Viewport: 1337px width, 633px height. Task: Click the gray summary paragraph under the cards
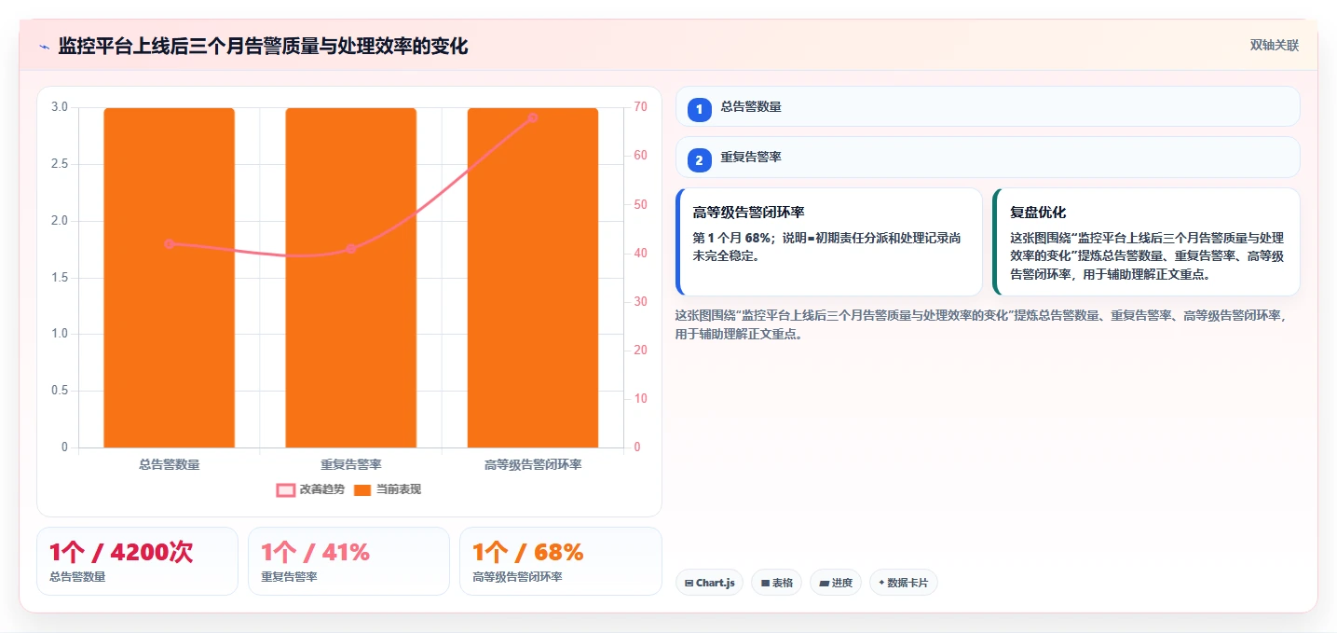coord(981,324)
